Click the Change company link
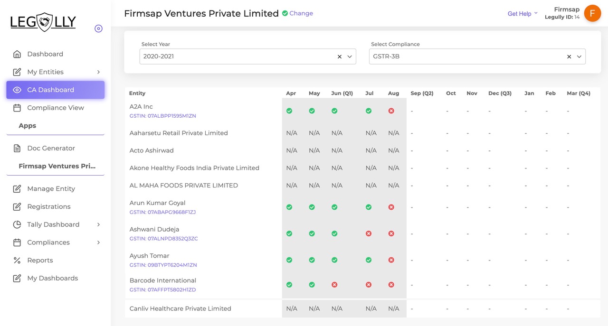The height and width of the screenshot is (326, 608). (x=301, y=13)
